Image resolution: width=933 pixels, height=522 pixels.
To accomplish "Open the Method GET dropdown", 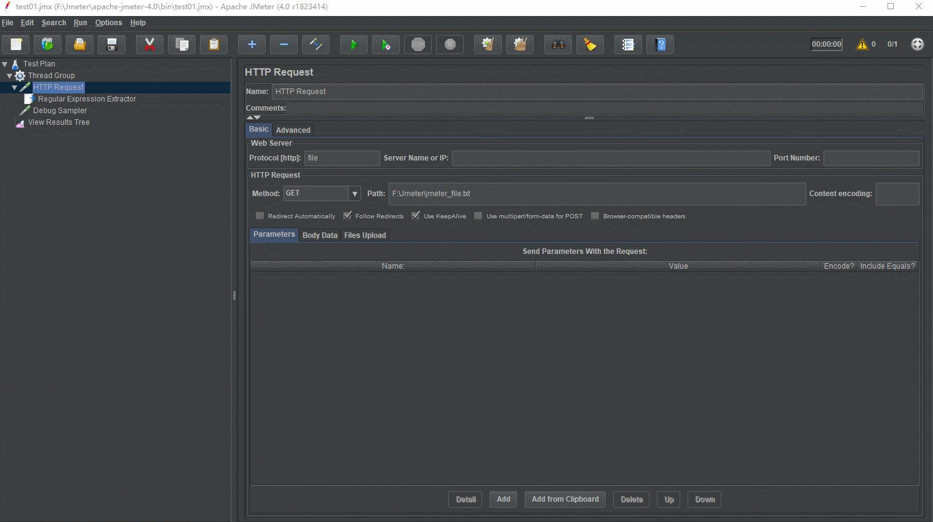I will pyautogui.click(x=354, y=194).
